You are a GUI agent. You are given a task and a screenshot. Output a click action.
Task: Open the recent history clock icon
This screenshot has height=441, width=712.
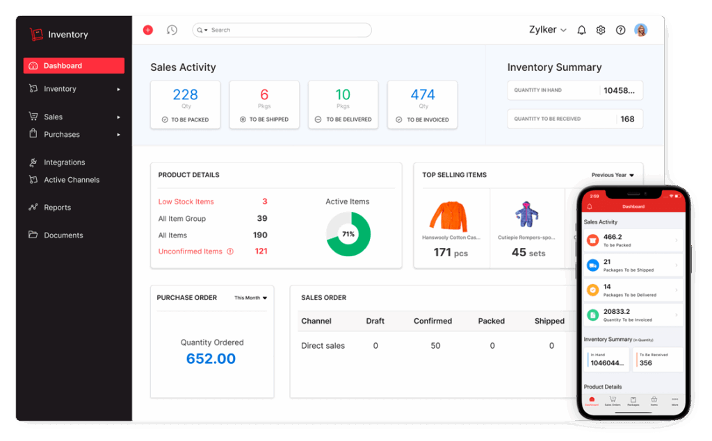172,30
